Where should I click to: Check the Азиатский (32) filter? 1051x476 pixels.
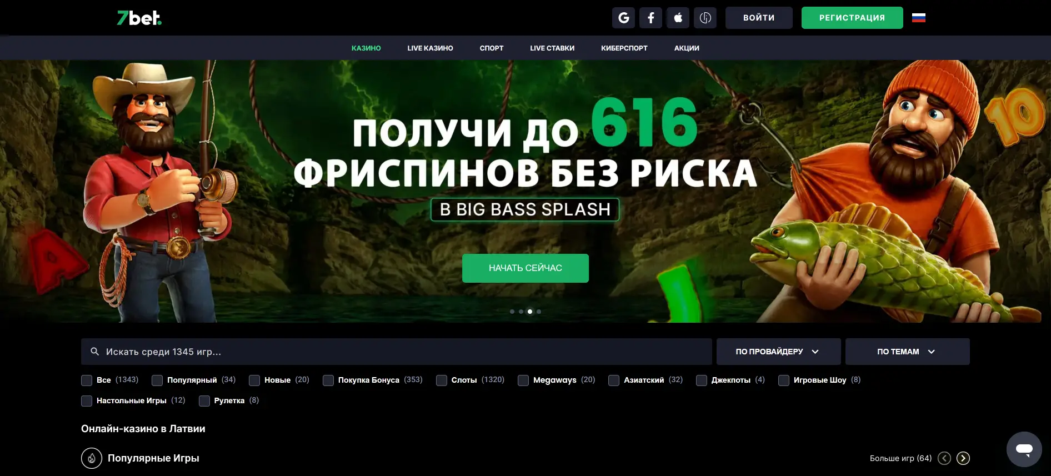point(614,380)
